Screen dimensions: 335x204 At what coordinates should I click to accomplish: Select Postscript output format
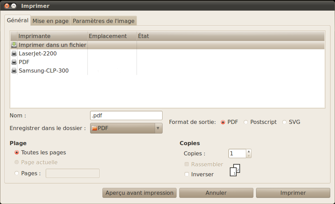pos(246,122)
